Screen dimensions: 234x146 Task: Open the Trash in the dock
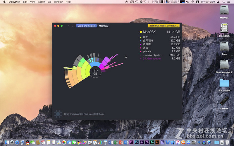227,142
